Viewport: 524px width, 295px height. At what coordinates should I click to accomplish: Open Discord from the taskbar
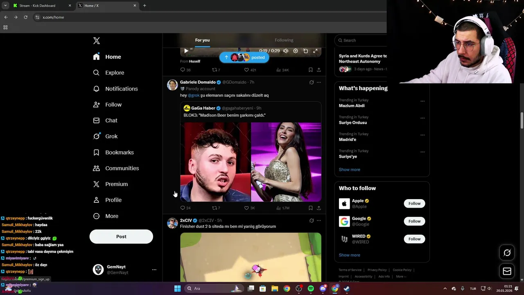pos(323,288)
